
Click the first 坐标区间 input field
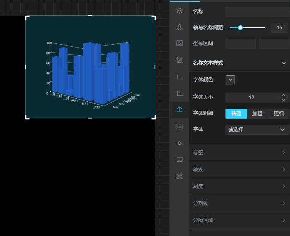[x=241, y=44]
